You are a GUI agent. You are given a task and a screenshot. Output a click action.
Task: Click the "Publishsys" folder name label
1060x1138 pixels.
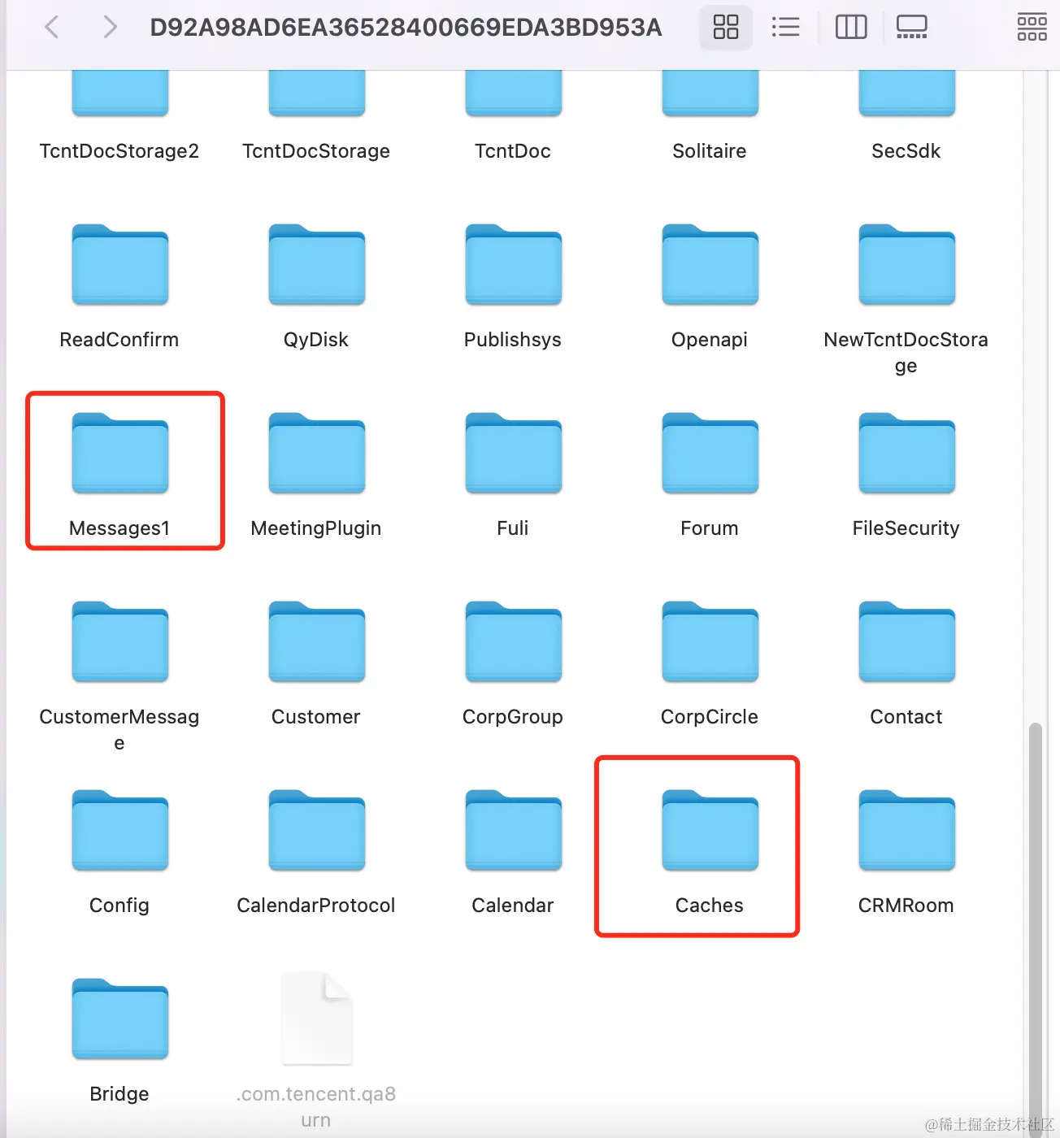pyautogui.click(x=513, y=340)
